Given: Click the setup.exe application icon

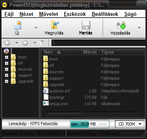Looking at the screenshot, I should [46, 104].
